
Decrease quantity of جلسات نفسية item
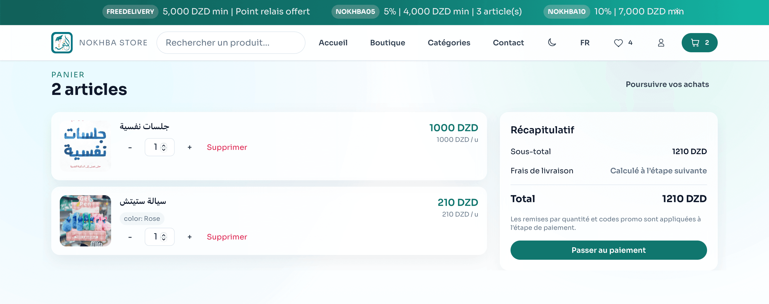click(130, 147)
